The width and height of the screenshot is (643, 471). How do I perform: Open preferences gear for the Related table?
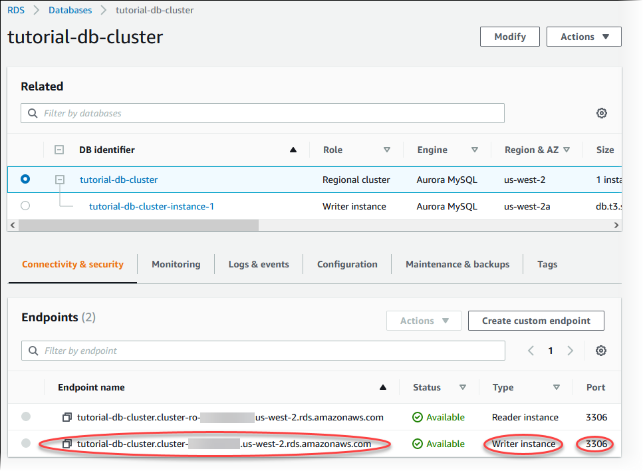602,113
